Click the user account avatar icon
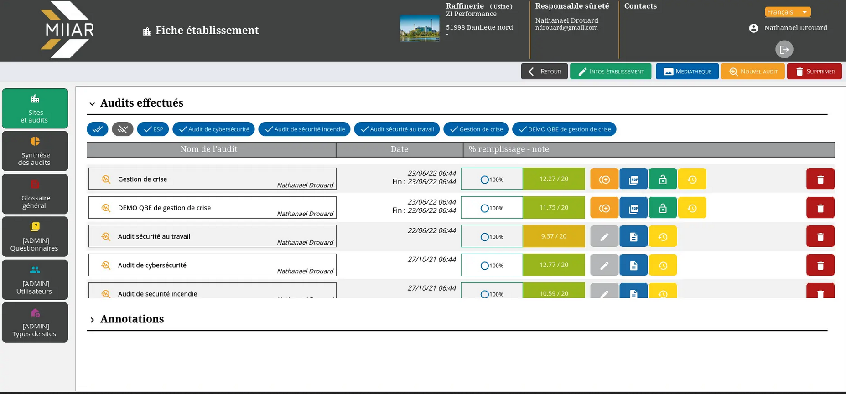846x394 pixels. coord(753,28)
